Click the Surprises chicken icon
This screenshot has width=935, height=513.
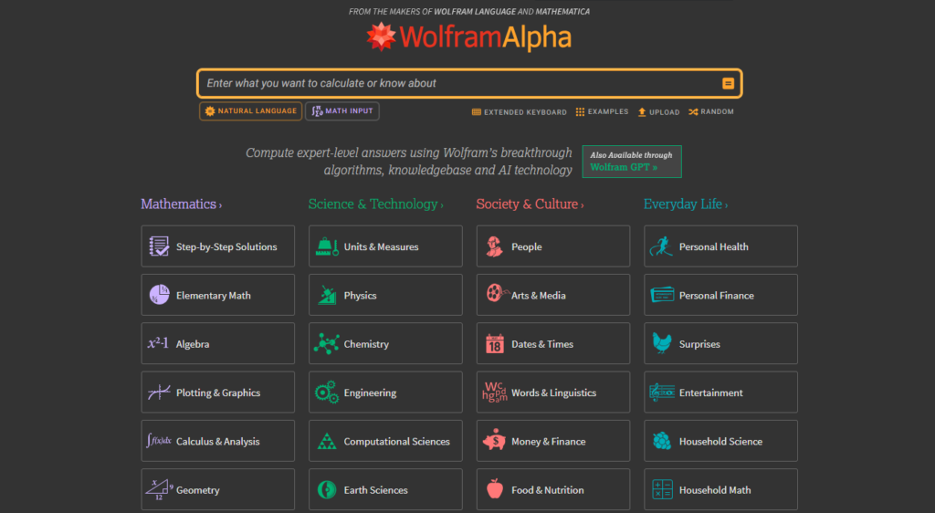[662, 343]
